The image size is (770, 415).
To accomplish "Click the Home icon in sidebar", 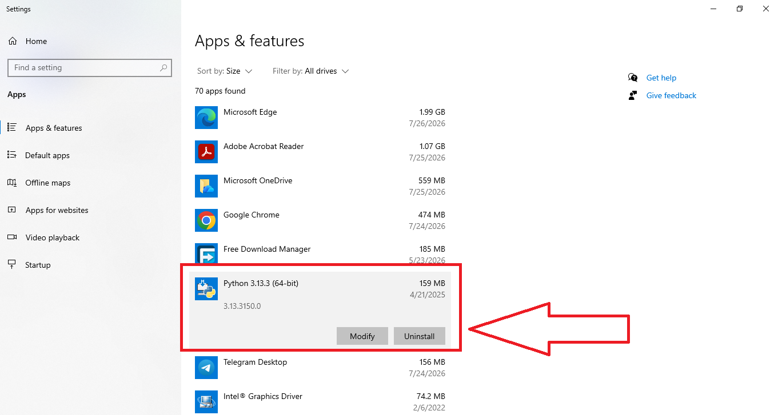I will tap(12, 41).
